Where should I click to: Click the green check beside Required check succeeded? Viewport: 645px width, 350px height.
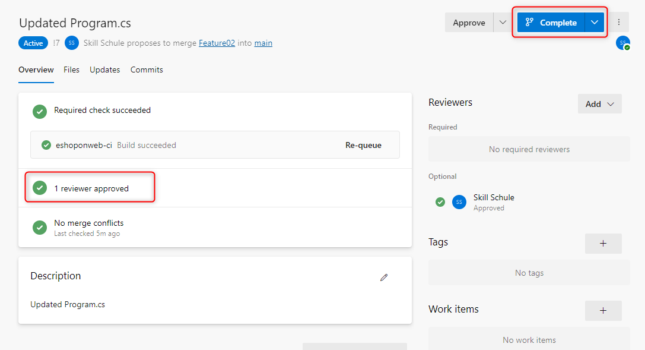(40, 111)
